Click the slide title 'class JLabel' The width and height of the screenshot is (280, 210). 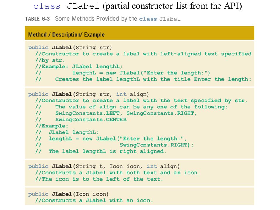click(x=66, y=6)
